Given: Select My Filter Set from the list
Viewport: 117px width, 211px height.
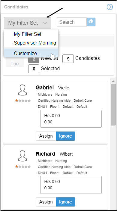Looking at the screenshot, I should pos(28,34).
